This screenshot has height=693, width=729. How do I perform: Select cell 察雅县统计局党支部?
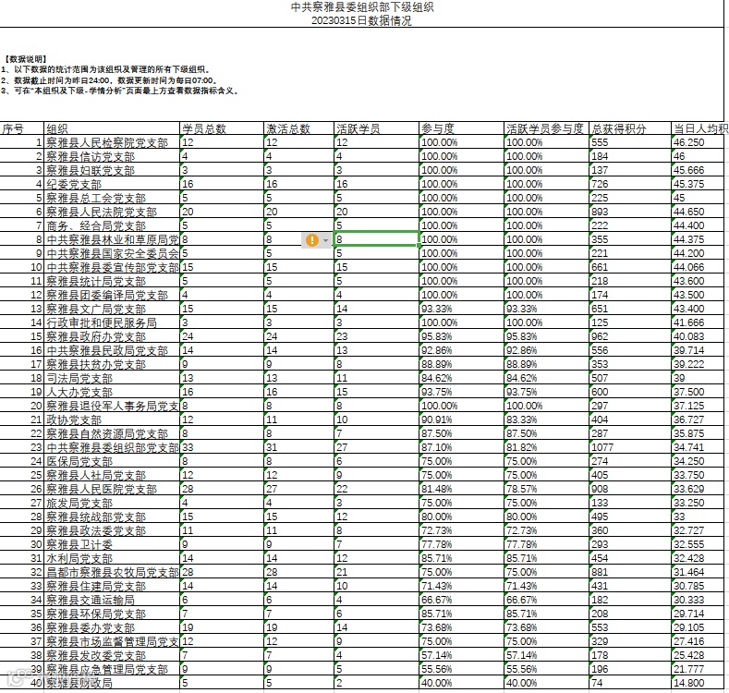[112, 281]
